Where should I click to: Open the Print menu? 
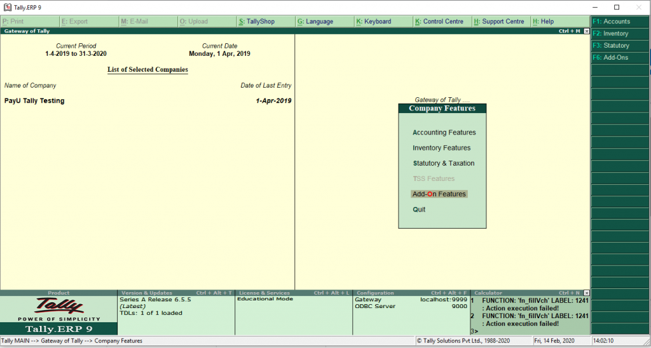[30, 22]
